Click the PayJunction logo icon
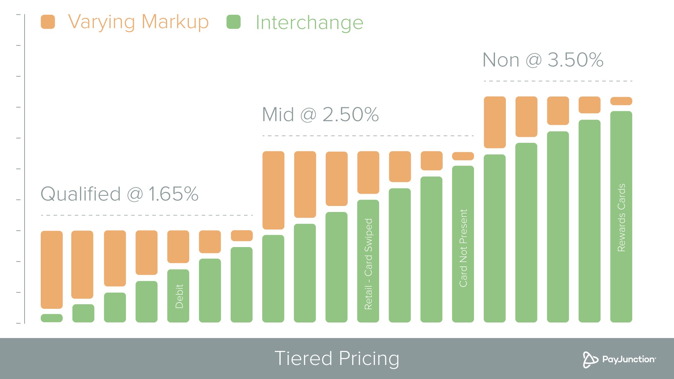 [590, 360]
